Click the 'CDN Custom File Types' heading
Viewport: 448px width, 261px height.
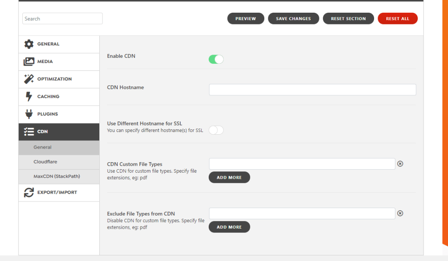tap(135, 164)
